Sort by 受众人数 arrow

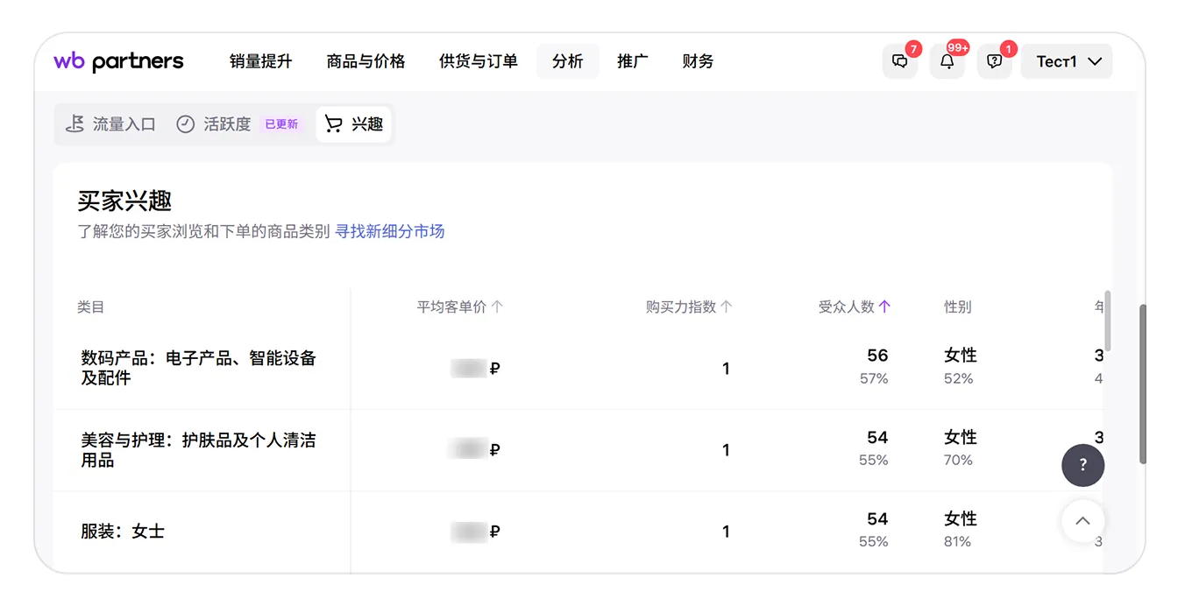[x=884, y=307]
